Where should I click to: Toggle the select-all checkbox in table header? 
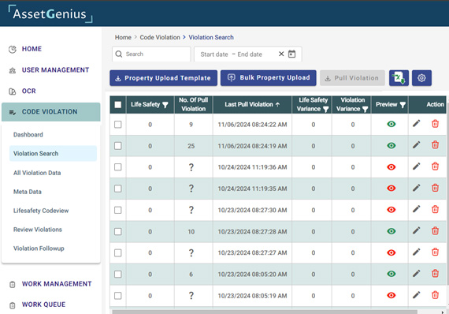pyautogui.click(x=118, y=105)
